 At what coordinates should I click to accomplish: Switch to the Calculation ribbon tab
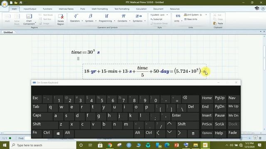coord(141,9)
